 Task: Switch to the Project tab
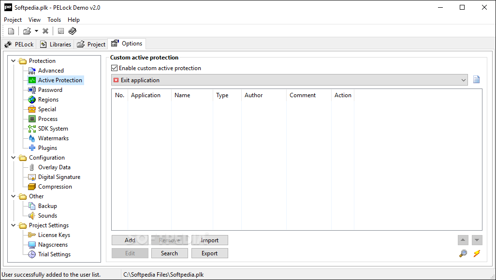91,44
